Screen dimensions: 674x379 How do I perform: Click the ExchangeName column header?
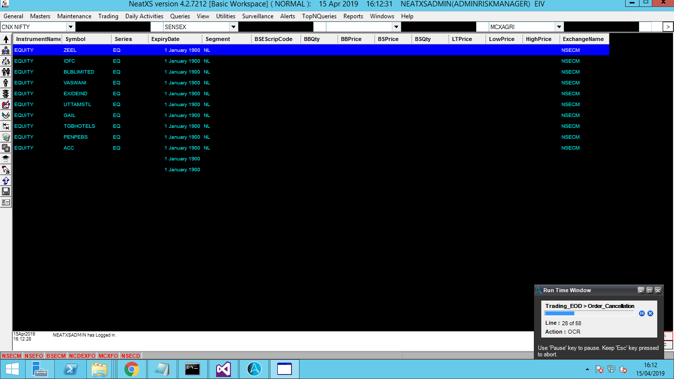coord(585,39)
